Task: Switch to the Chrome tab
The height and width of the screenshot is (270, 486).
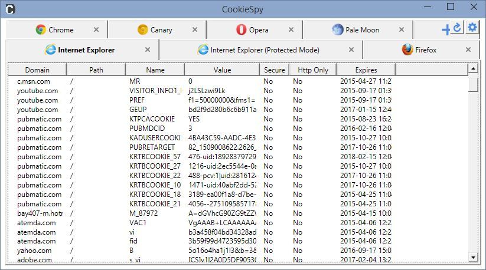Action: tap(57, 29)
